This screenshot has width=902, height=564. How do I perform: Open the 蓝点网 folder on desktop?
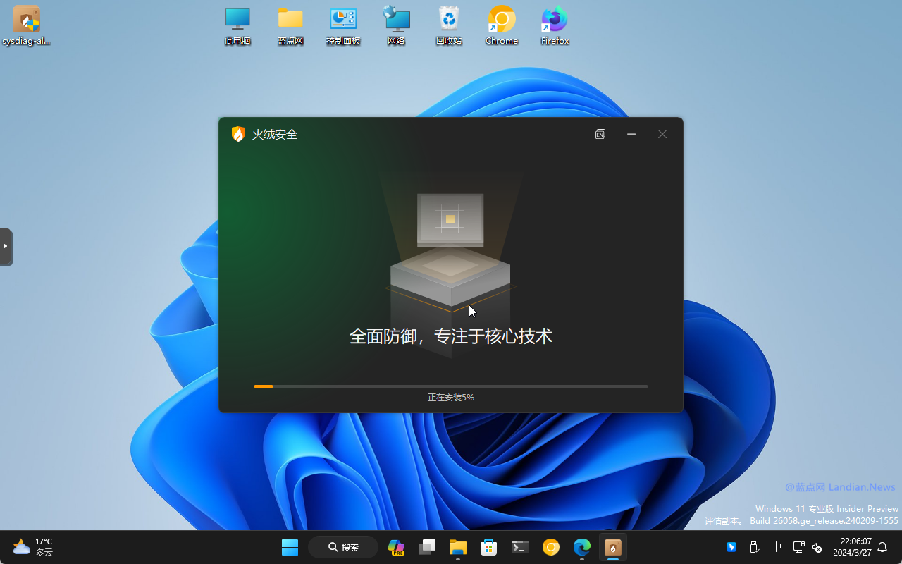click(290, 25)
